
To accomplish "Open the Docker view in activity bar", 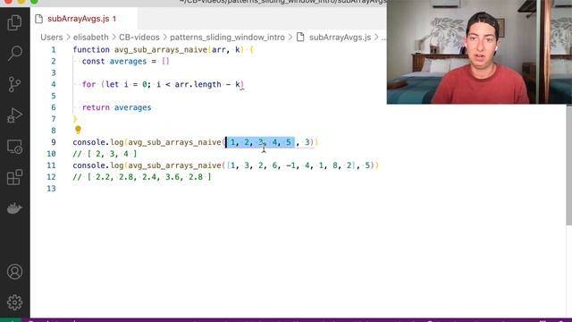I will click(x=14, y=208).
